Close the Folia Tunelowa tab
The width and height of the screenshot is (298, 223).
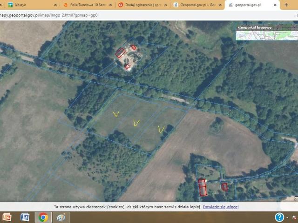[111, 5]
